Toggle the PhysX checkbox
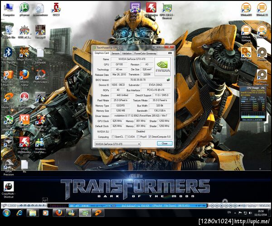 pyautogui.click(x=138, y=137)
